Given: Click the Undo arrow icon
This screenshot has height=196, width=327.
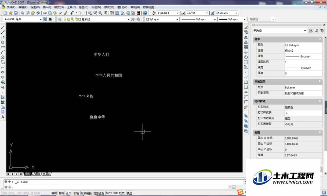Looking at the screenshot, I should (x=72, y=13).
